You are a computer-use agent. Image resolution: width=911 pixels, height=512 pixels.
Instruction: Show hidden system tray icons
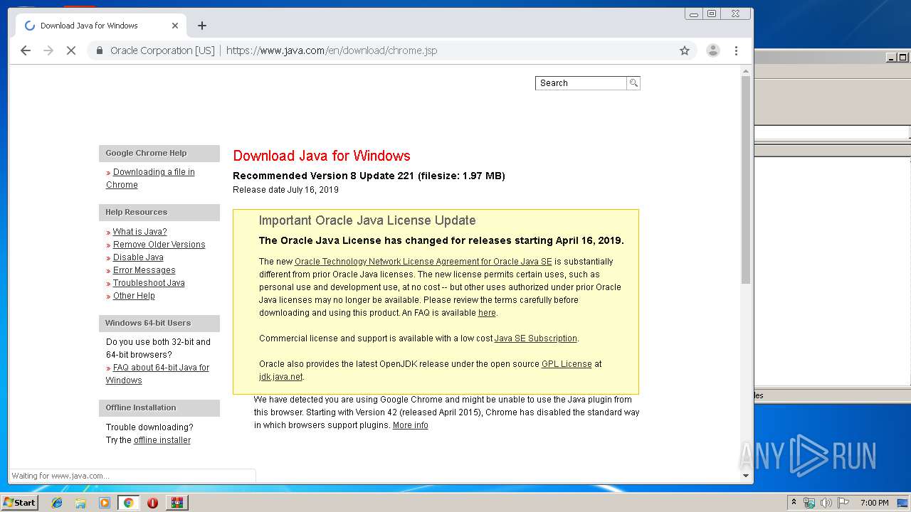coord(794,503)
